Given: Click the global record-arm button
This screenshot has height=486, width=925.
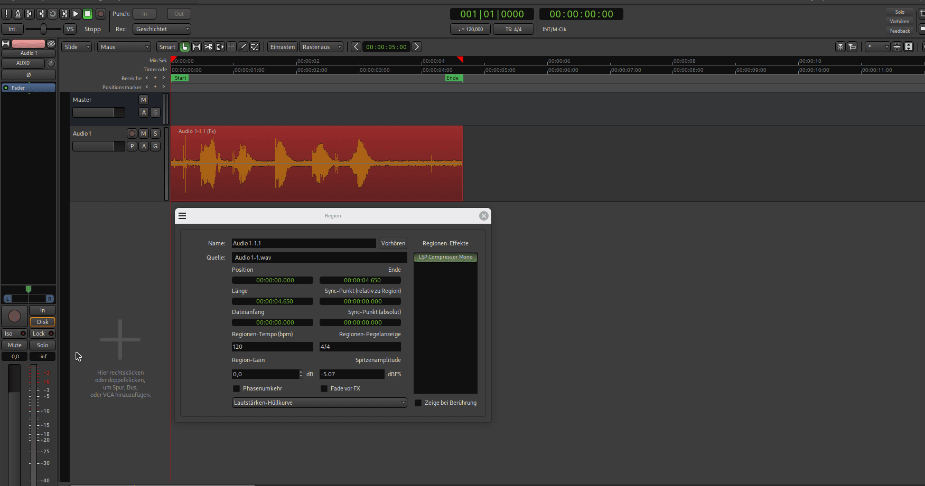Looking at the screenshot, I should pos(100,14).
